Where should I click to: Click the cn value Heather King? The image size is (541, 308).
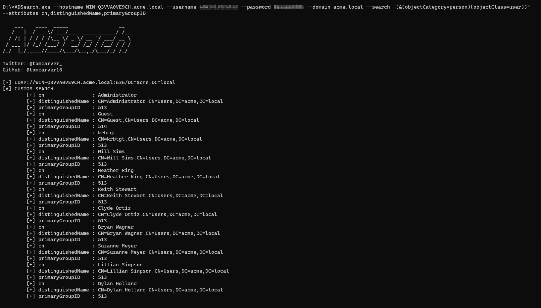coord(116,170)
